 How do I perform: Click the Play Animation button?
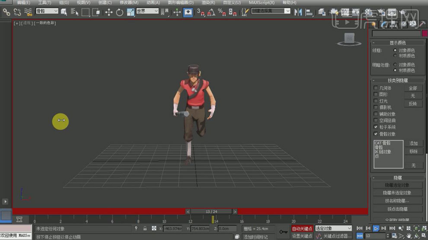pyautogui.click(x=376, y=228)
